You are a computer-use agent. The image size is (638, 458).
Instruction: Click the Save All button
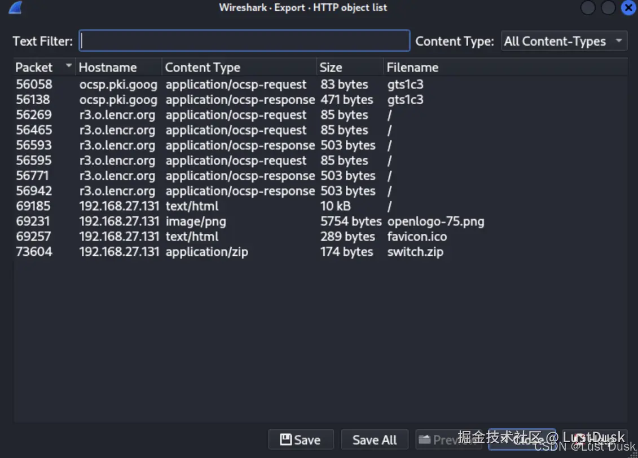375,440
